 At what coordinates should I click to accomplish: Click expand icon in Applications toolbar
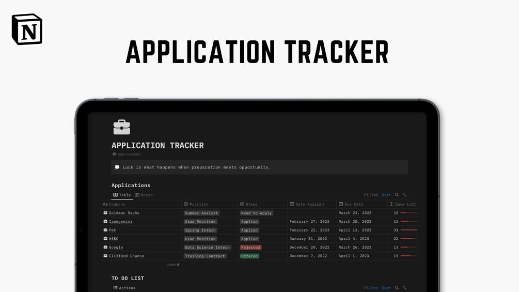coord(404,195)
